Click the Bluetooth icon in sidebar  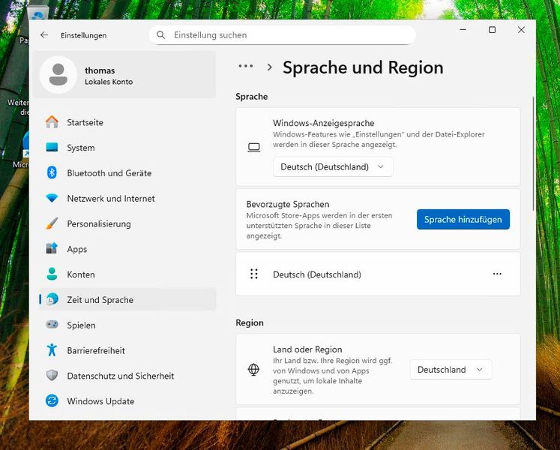point(52,172)
